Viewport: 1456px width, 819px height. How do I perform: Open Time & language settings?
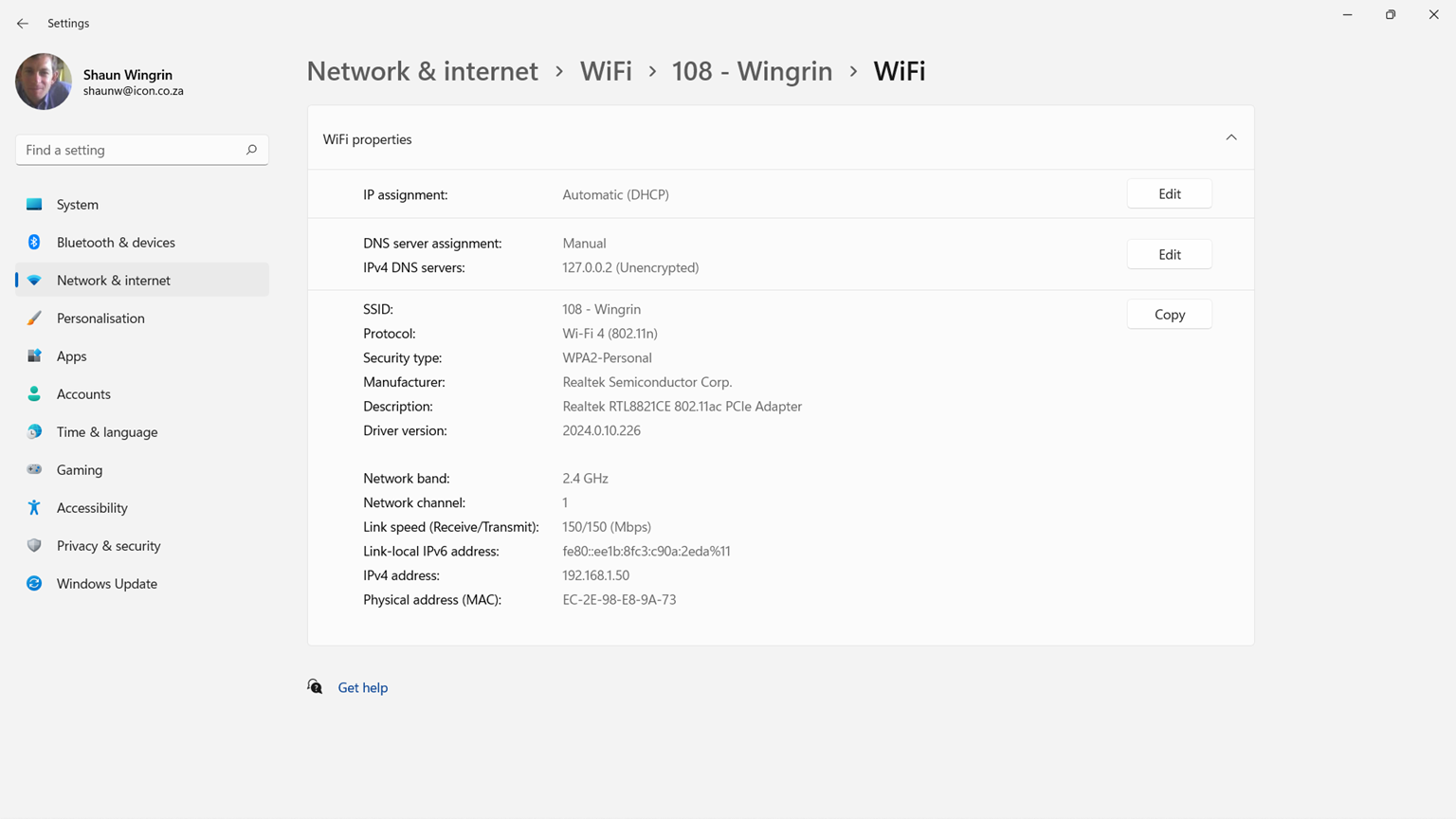pyautogui.click(x=142, y=432)
